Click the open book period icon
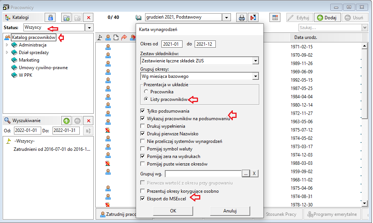Viewport: 373px width, 223px height. point(138,17)
